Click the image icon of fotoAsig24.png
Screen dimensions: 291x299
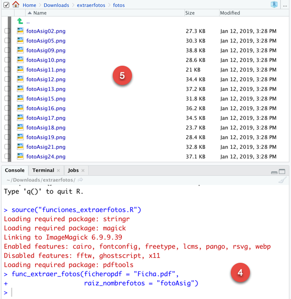coord(20,156)
